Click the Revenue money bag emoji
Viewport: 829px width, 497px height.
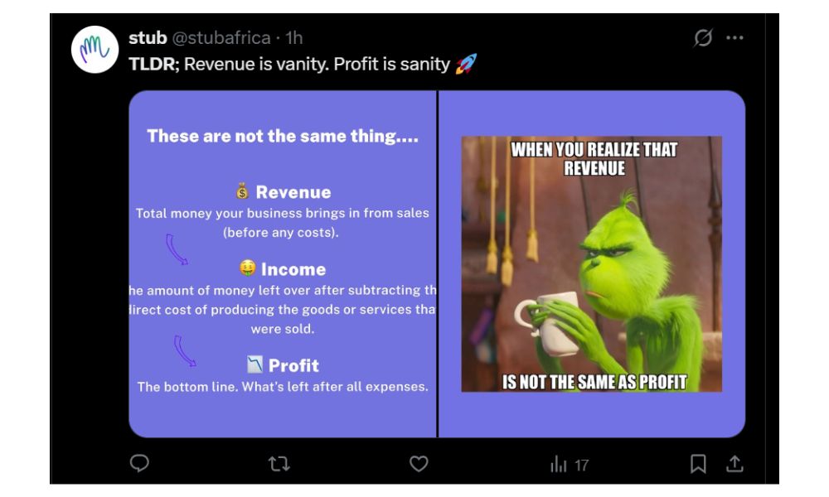click(242, 191)
